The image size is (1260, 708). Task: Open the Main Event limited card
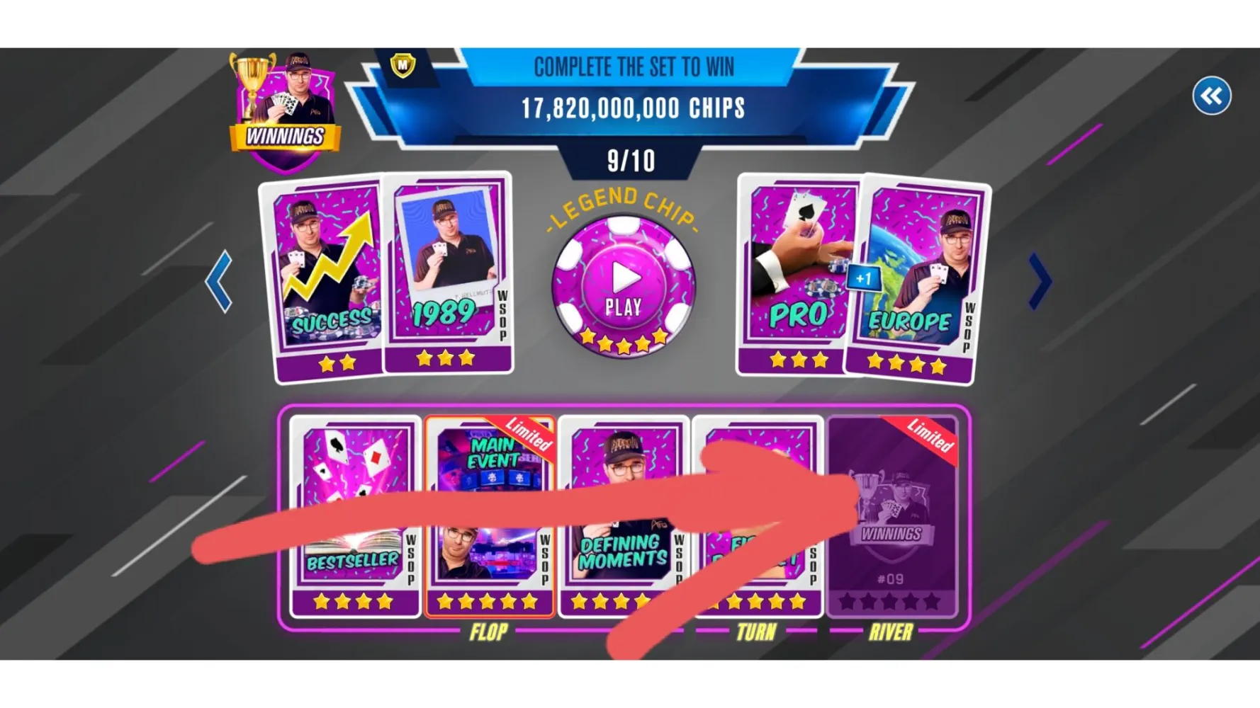(490, 517)
